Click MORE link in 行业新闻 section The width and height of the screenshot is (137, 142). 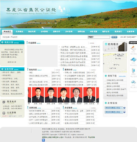(92, 43)
